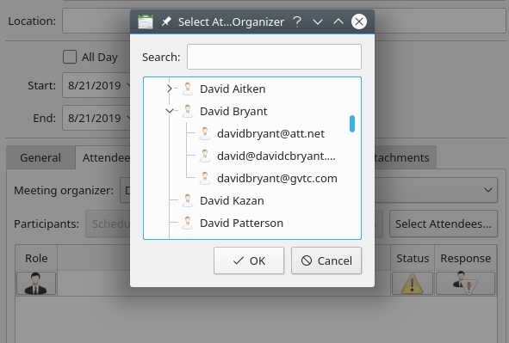Select David Aitken in the contact list
Image resolution: width=509 pixels, height=343 pixels.
coord(233,89)
